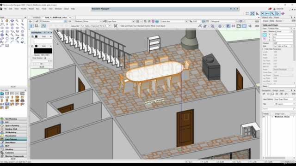
Task: Select the Circle tool in Basic palette
Action: (x=12, y=28)
